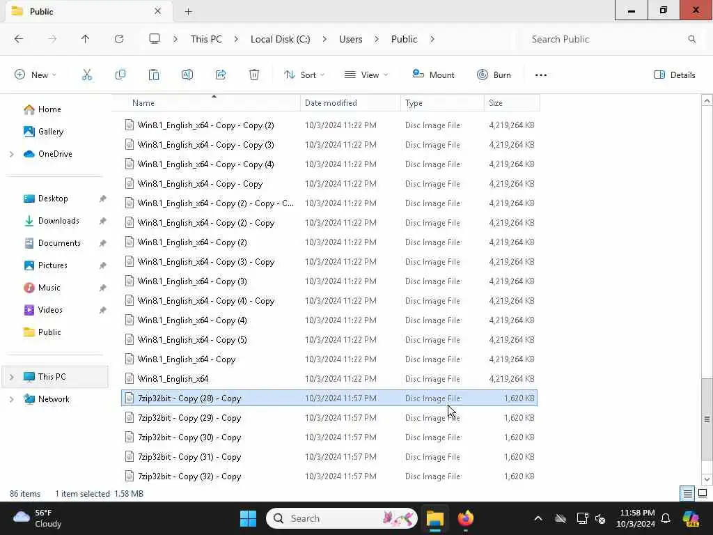This screenshot has width=713, height=535.
Task: Click the Copilot preview taskbar icon
Action: [691, 518]
